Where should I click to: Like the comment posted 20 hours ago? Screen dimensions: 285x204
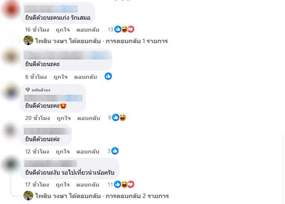pos(64,118)
